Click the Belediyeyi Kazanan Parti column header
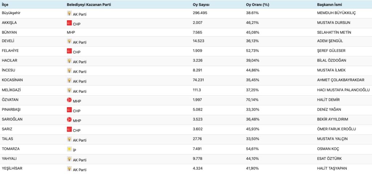The image size is (372, 175). point(89,4)
